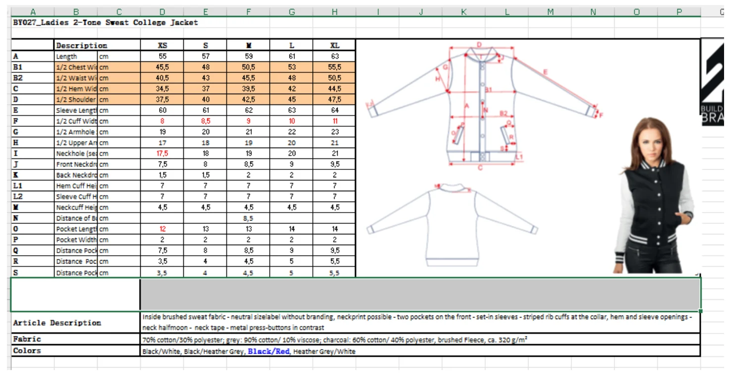Select value '50,5' in the B1 chest row
Image resolution: width=731 pixels, height=377 pixels.
tap(248, 67)
